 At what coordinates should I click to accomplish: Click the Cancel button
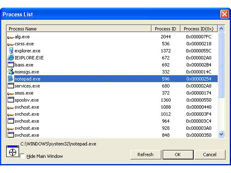(210, 155)
